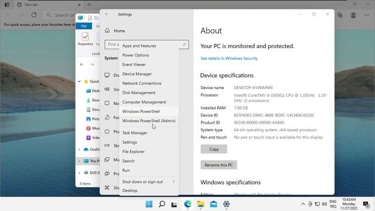Image resolution: width=375 pixels, height=211 pixels.
Task: Open Task View on the taskbar
Action: (x=174, y=205)
